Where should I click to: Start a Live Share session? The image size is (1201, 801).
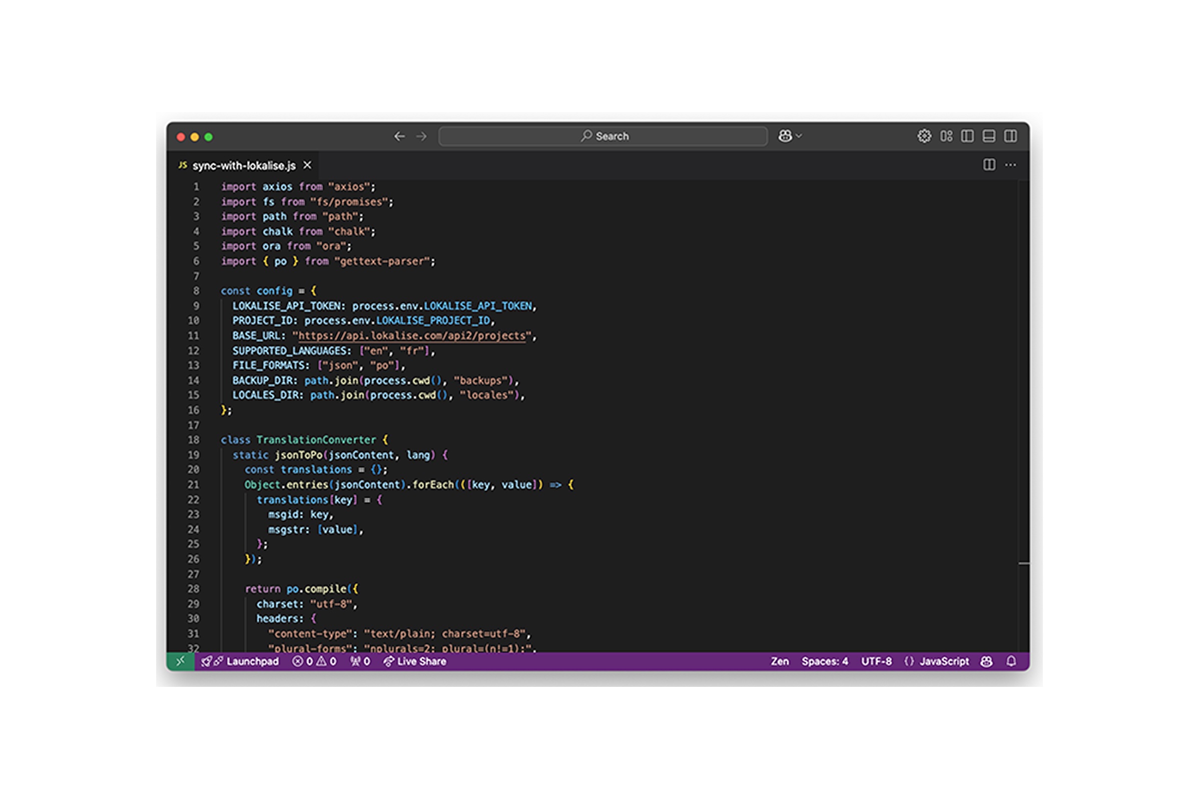click(x=415, y=661)
